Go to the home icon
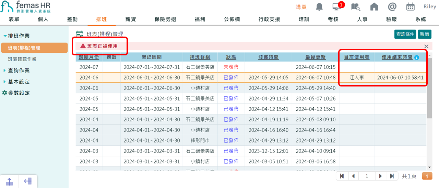 tap(374, 7)
